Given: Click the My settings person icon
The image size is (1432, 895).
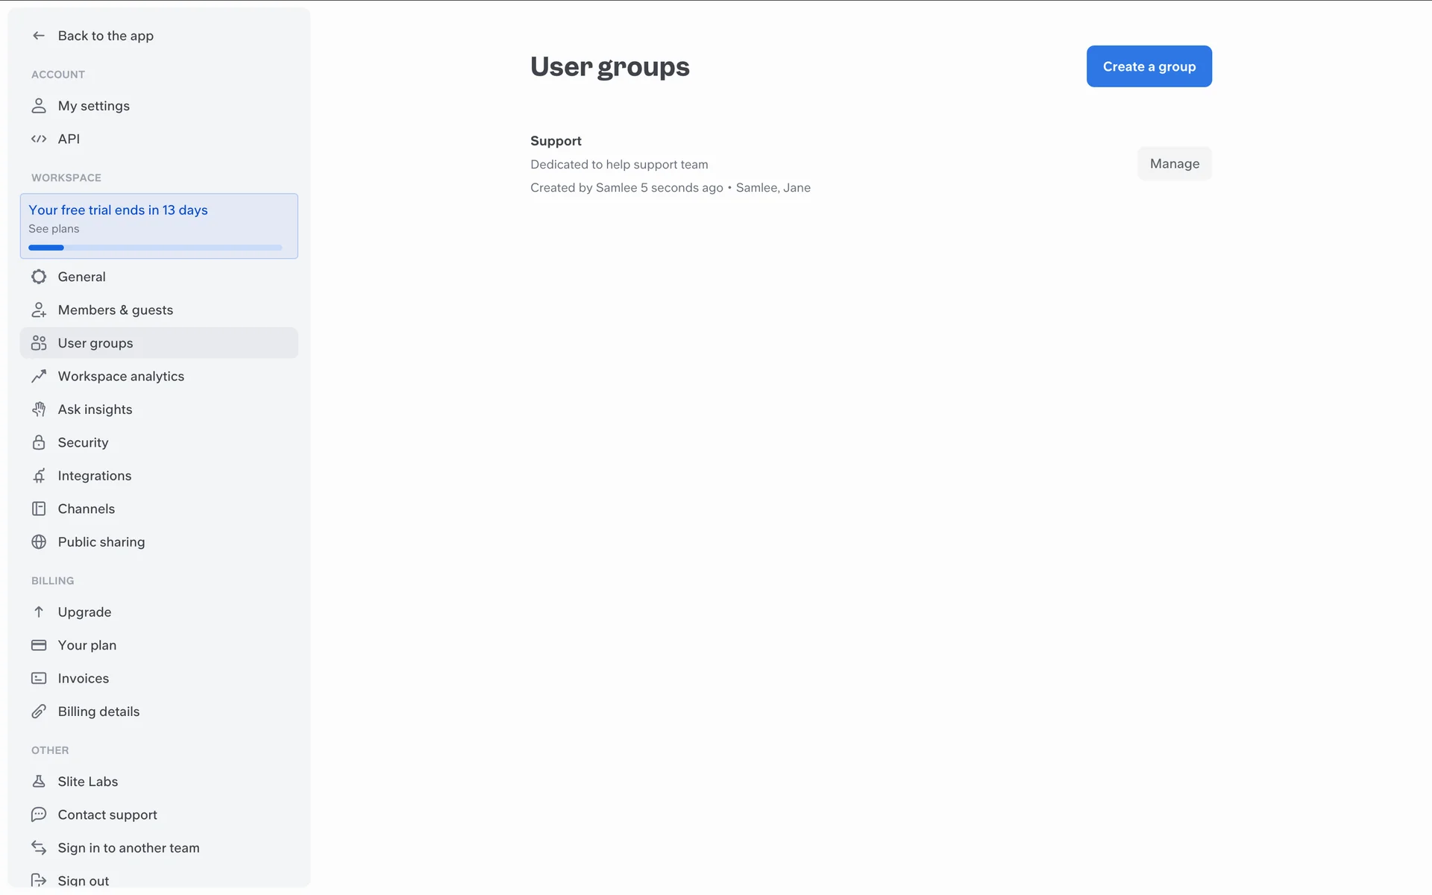Looking at the screenshot, I should 39,106.
